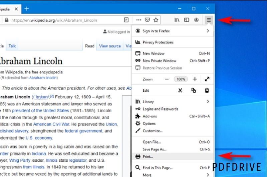Click the Cut scissors icon in Edit row

pyautogui.click(x=180, y=90)
